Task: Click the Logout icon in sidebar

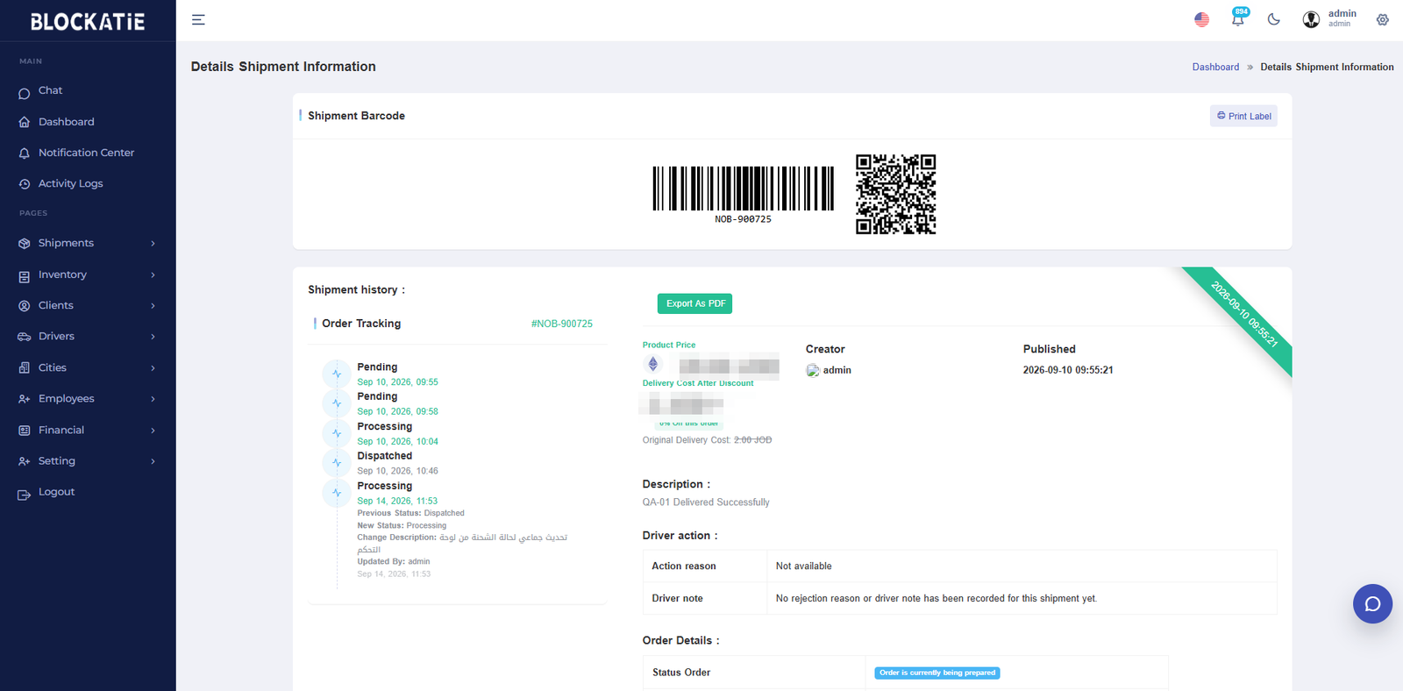Action: pos(25,495)
